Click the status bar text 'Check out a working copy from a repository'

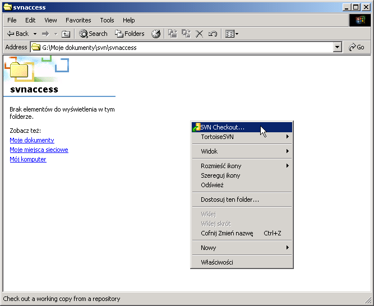tap(62, 299)
